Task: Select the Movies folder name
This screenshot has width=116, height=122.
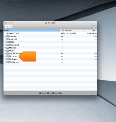Action: [13, 48]
